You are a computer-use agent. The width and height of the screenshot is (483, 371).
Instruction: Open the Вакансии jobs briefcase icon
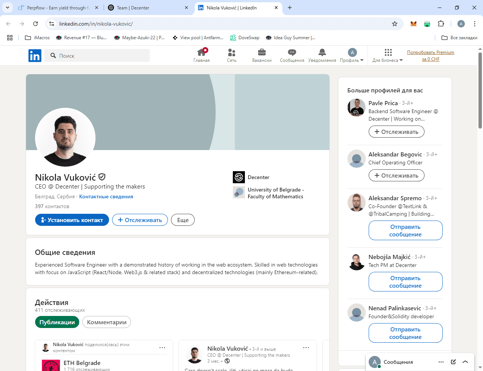click(x=262, y=55)
